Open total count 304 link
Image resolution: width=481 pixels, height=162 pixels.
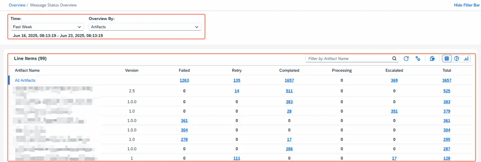click(x=447, y=130)
